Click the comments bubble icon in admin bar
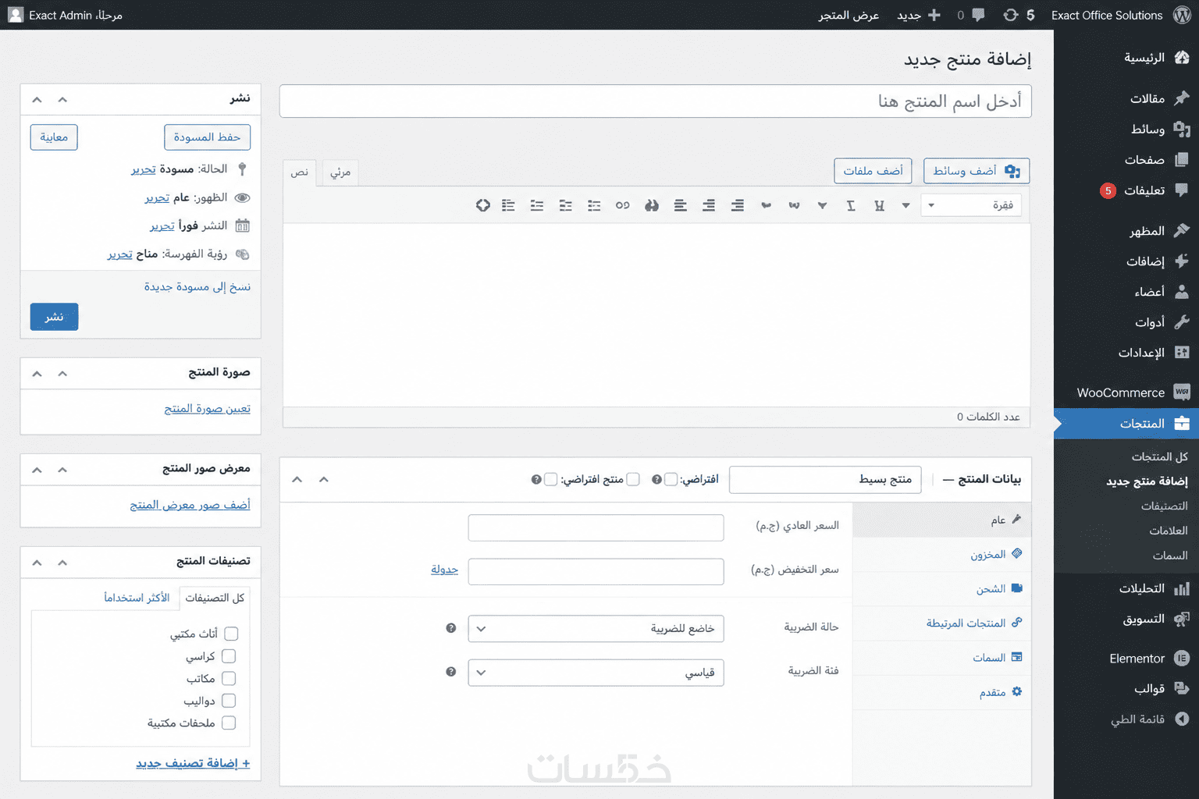1199x799 pixels. (978, 15)
